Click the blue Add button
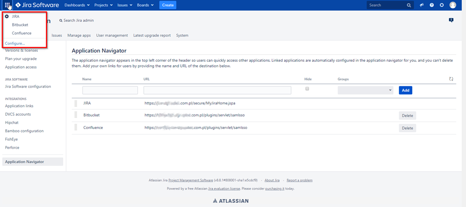Screen dimensions: 466x207 click(x=405, y=90)
